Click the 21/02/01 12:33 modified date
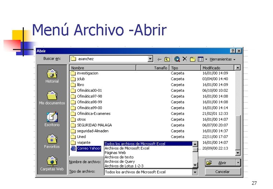The image size is (273, 189). [x=215, y=114]
